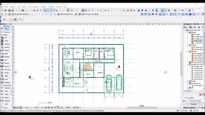Collapse the Coupes node in Navigator
Viewport: 205px width, 115px height.
click(x=187, y=45)
